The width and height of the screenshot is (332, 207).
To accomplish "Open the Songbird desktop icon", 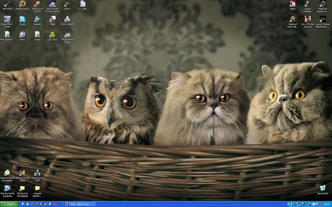I will [37, 20].
